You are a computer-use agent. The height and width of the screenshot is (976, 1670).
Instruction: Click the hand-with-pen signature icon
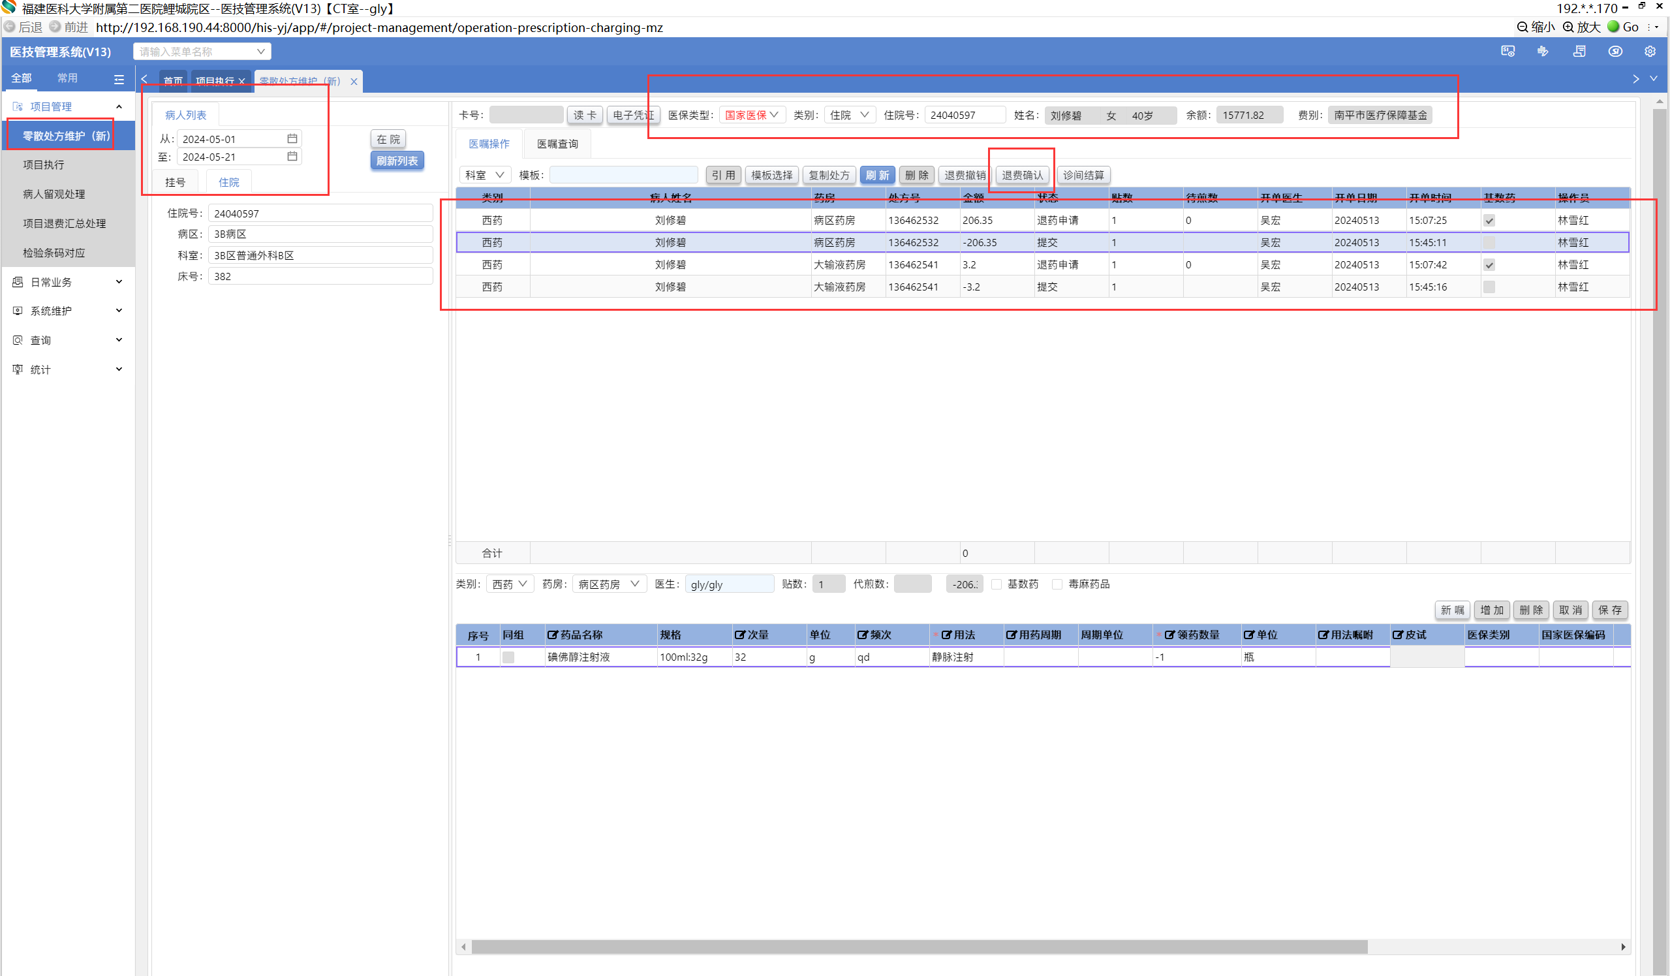(x=1543, y=52)
